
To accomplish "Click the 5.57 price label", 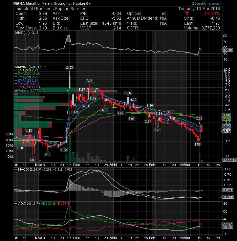I will [82, 90].
